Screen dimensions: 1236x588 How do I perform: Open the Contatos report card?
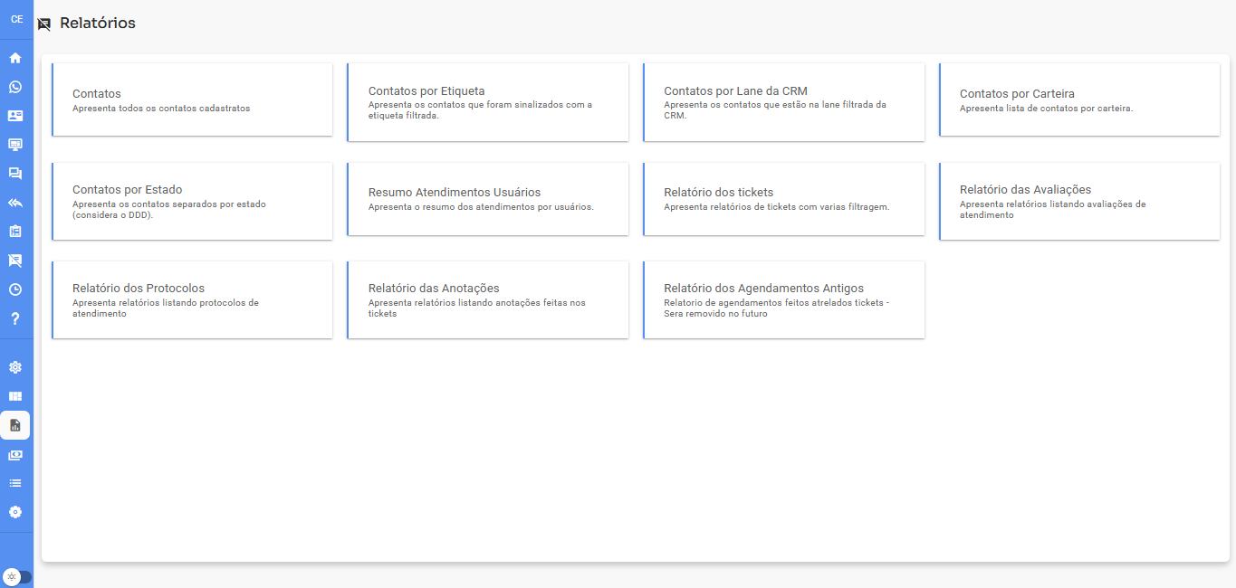[192, 100]
